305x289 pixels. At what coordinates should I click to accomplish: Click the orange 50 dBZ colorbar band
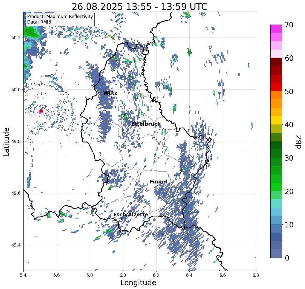(276, 95)
